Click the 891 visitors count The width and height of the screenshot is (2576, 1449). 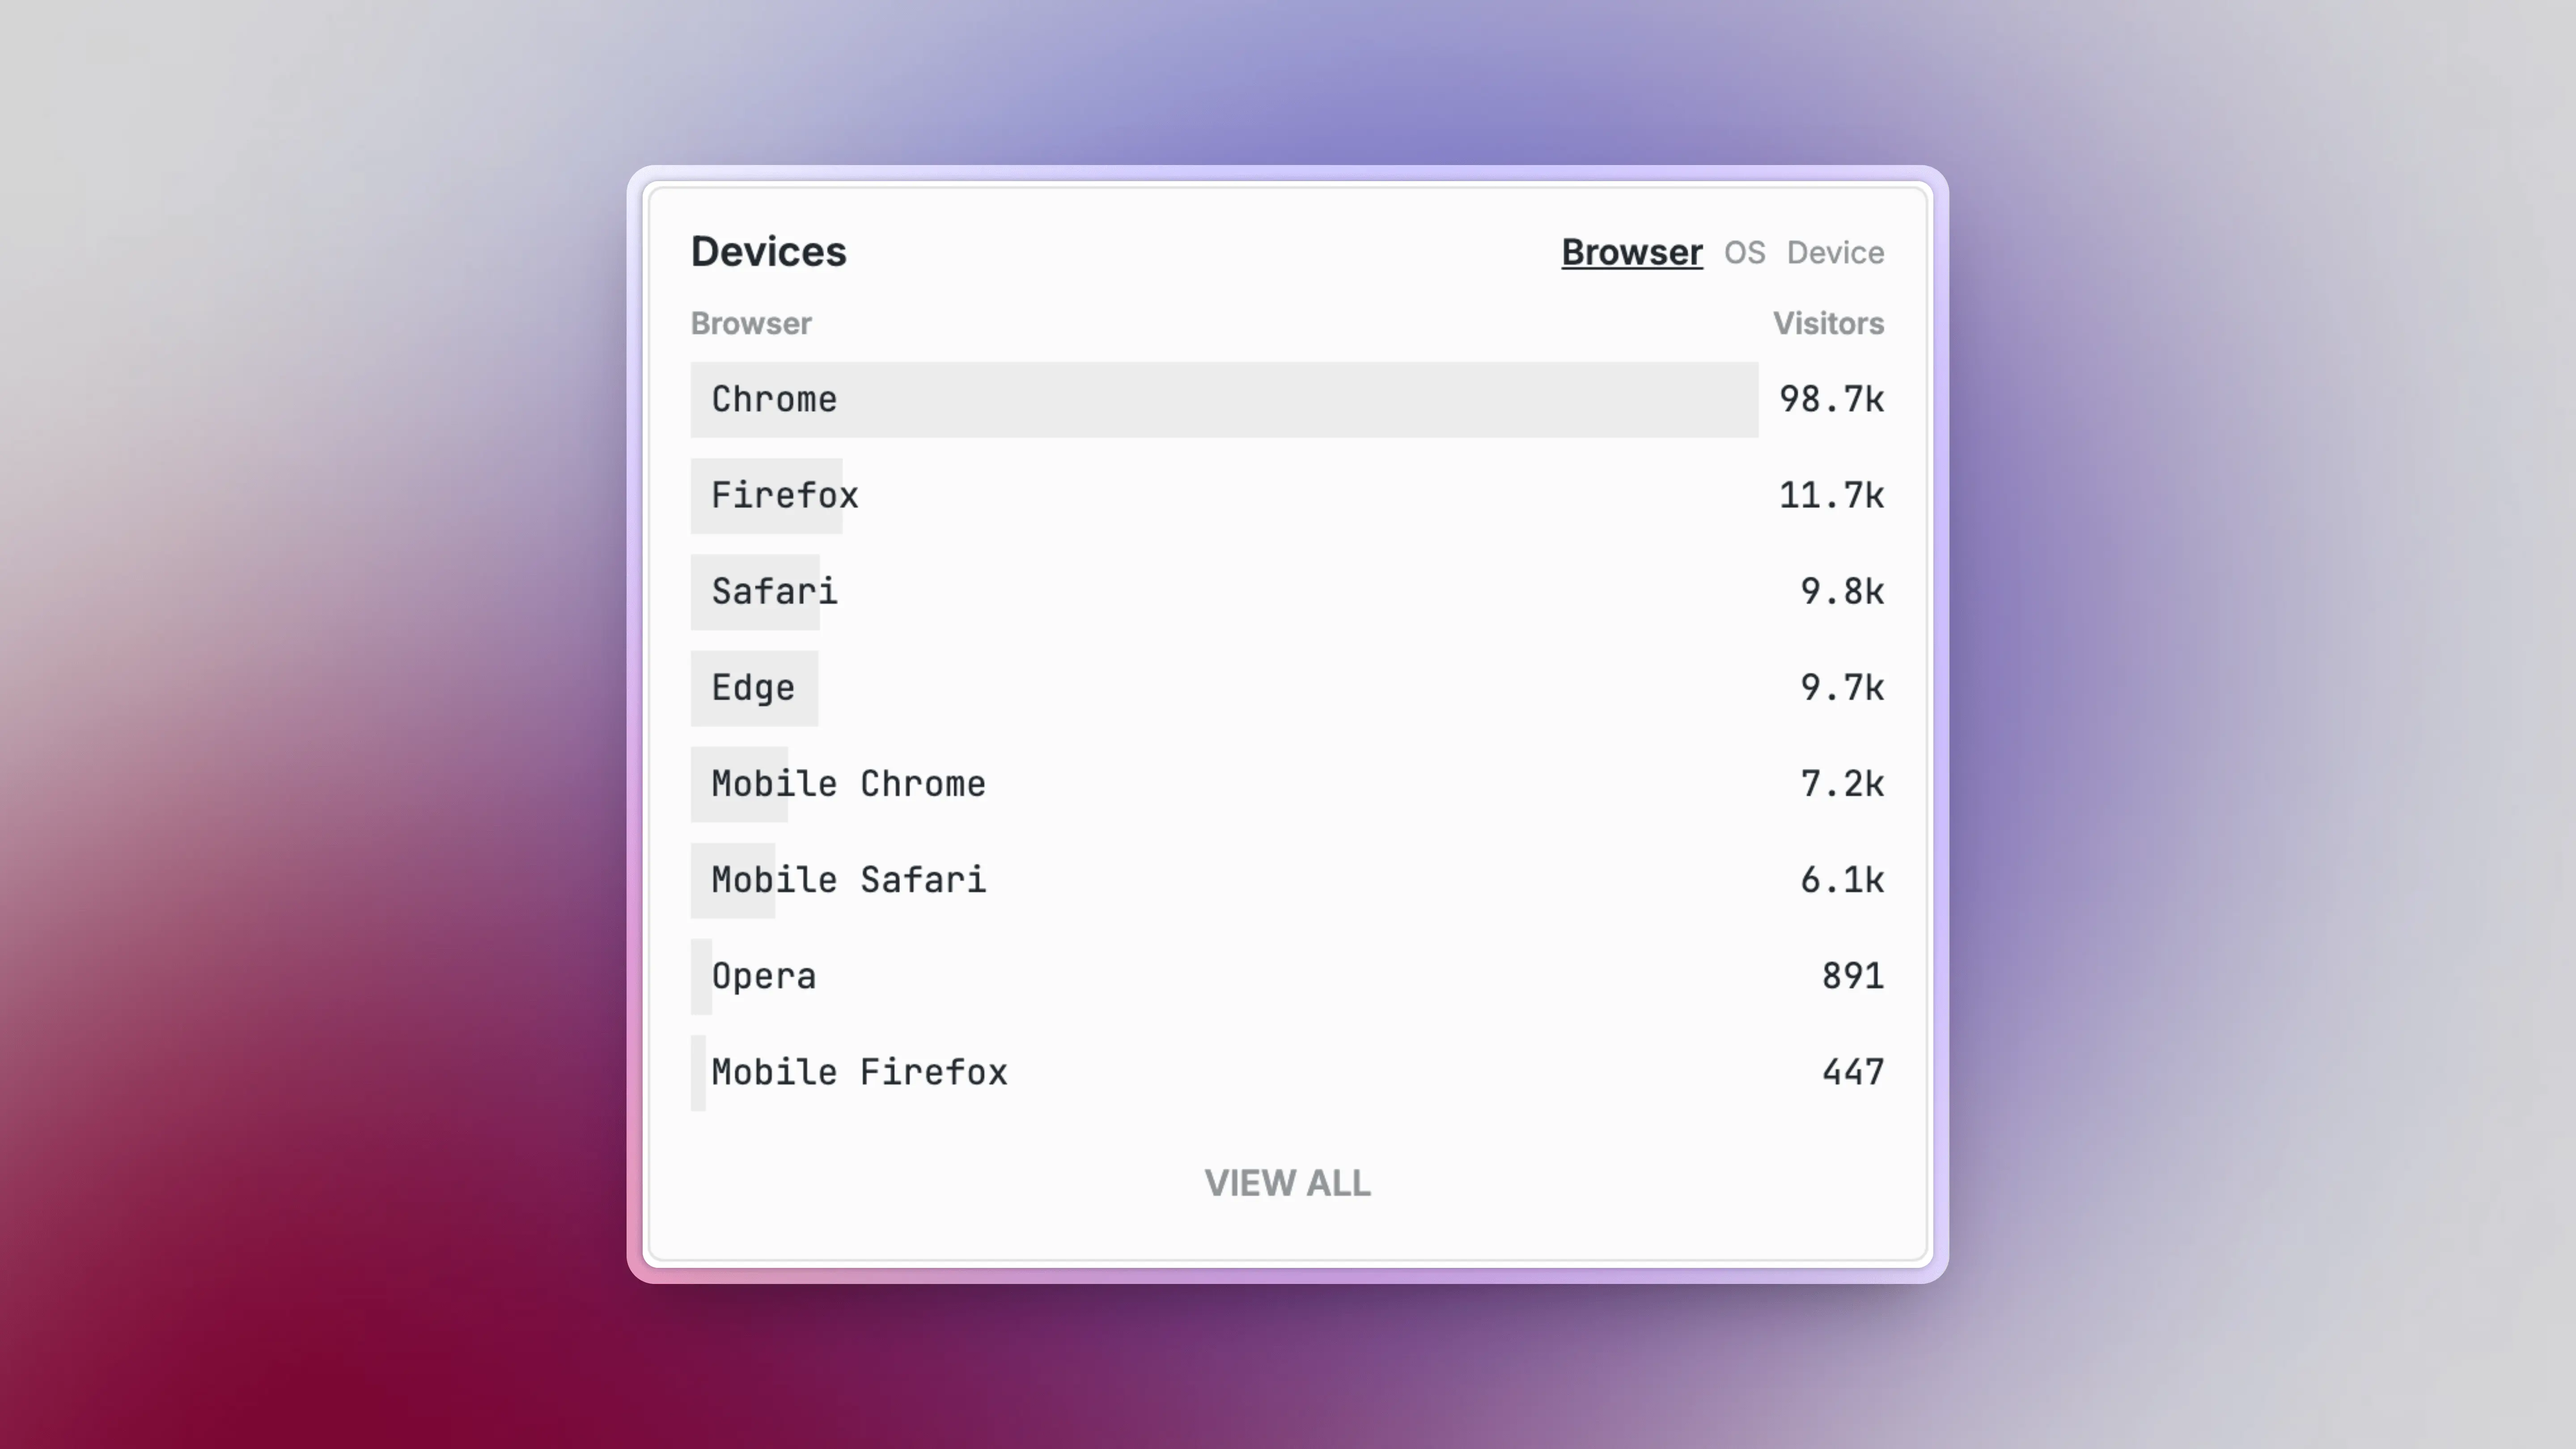coord(1852,976)
